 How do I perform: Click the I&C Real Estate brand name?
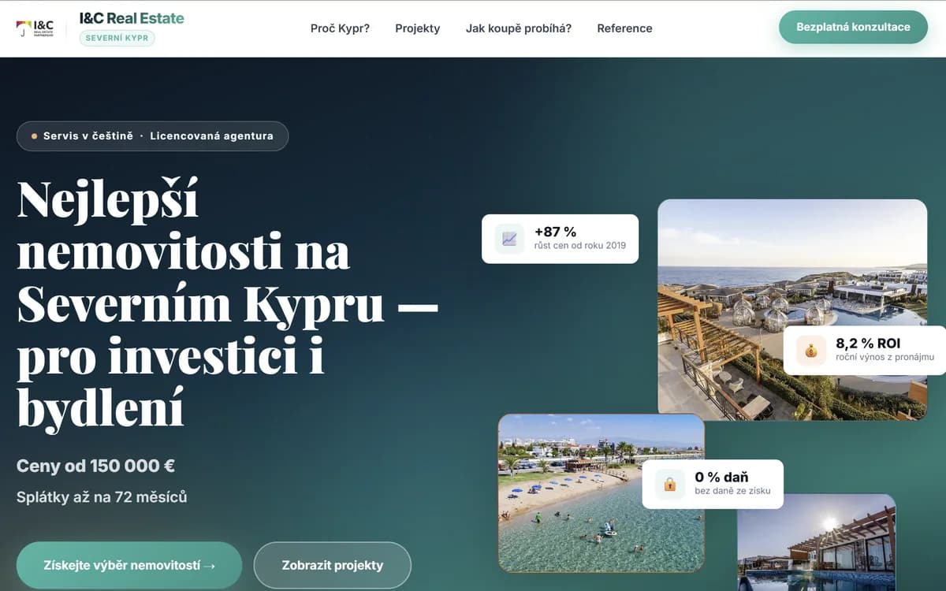point(132,18)
